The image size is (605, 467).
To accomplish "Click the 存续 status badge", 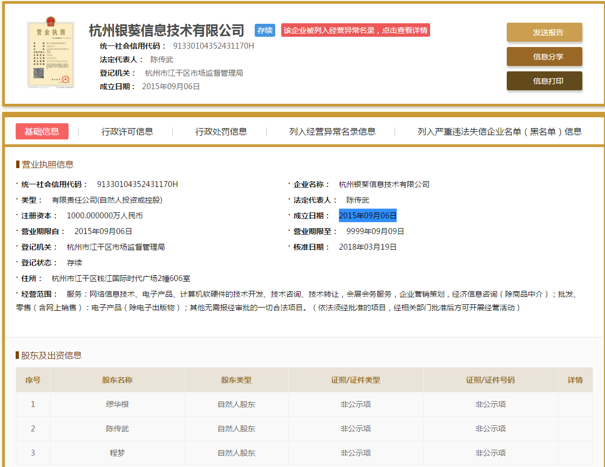I will pyautogui.click(x=264, y=31).
